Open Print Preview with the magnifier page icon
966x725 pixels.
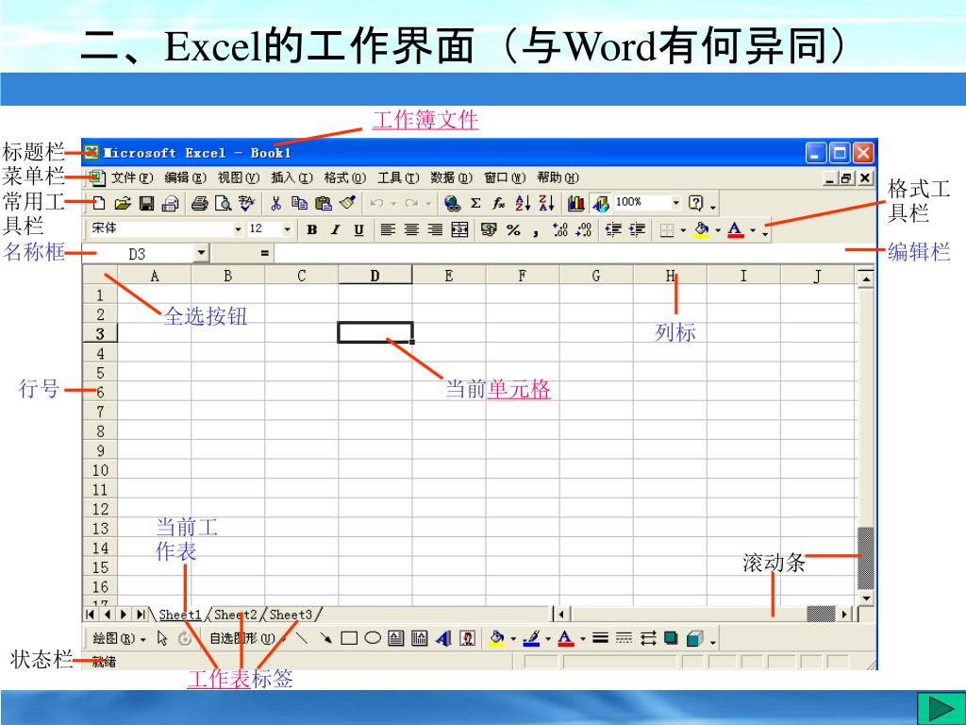click(x=223, y=203)
